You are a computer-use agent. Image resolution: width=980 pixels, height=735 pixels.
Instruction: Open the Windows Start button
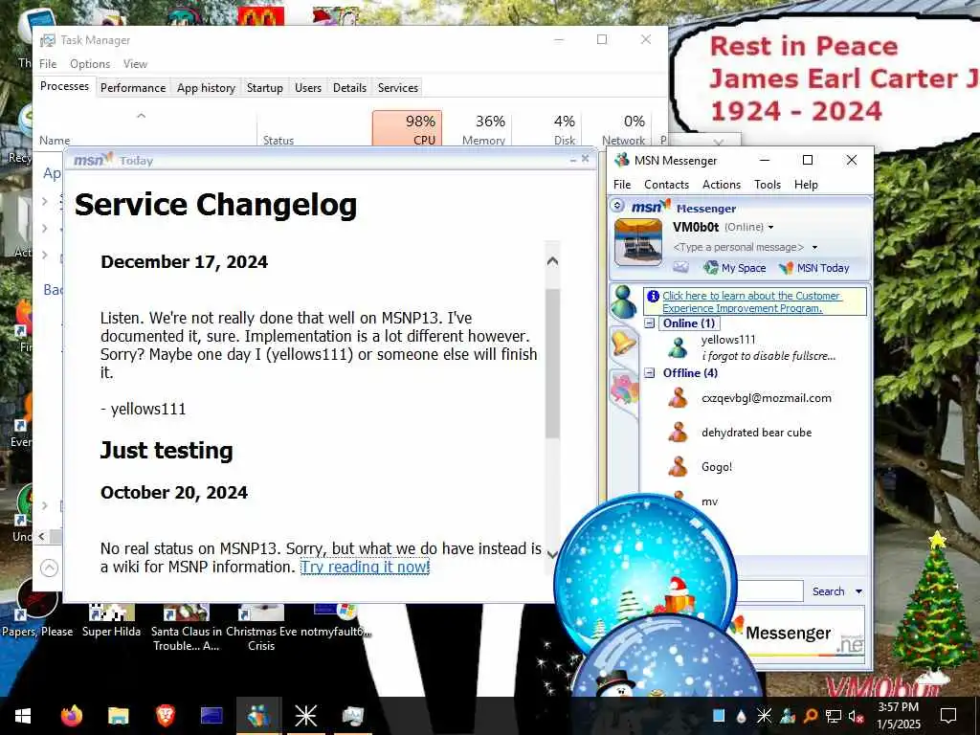pyautogui.click(x=23, y=716)
